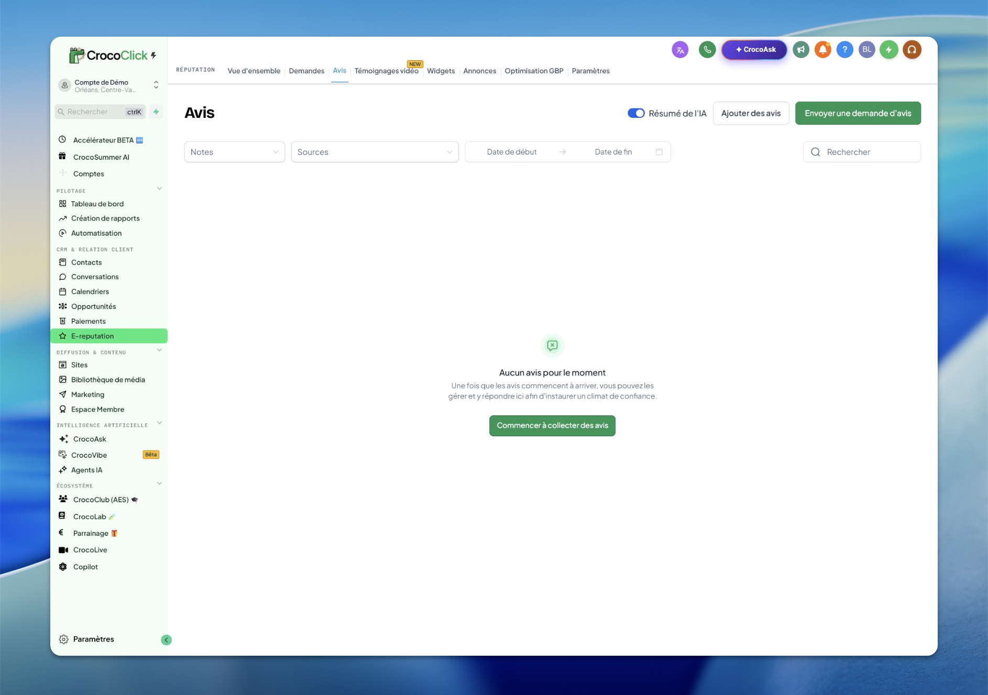988x695 pixels.
Task: Click the CrocoAsk sparkle icon in sidebar
Action: click(63, 439)
